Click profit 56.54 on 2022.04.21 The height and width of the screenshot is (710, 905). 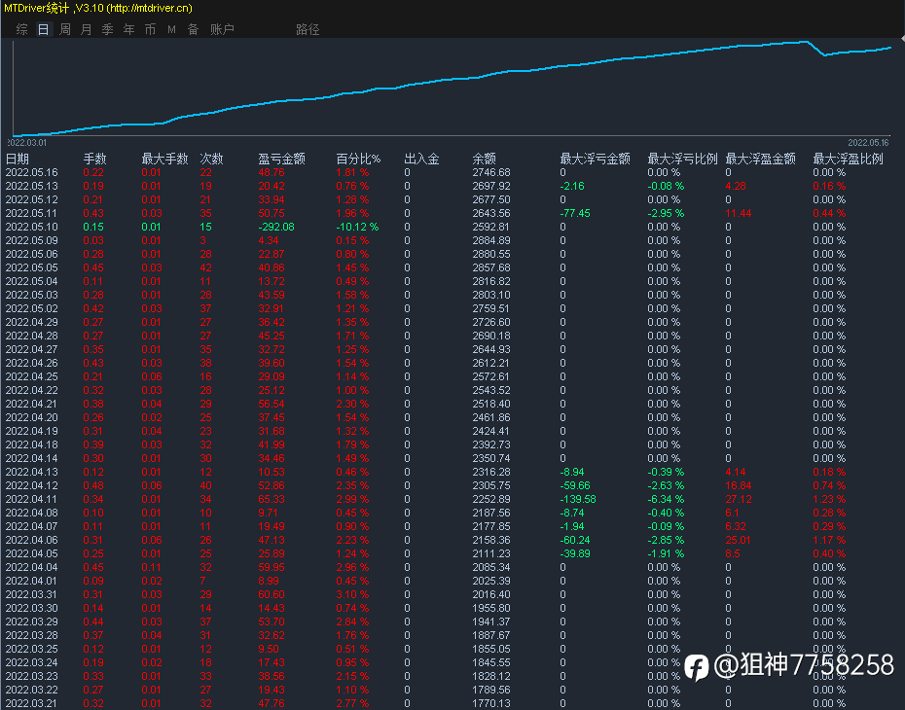[271, 404]
